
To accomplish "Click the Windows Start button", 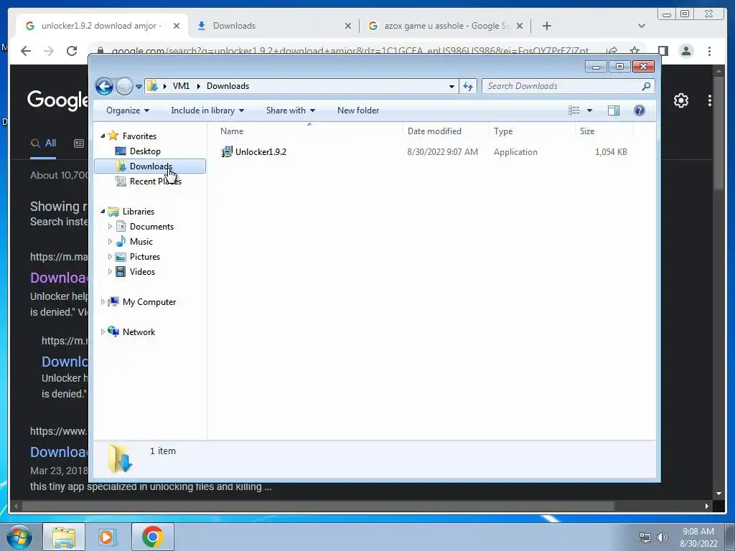I will click(19, 537).
